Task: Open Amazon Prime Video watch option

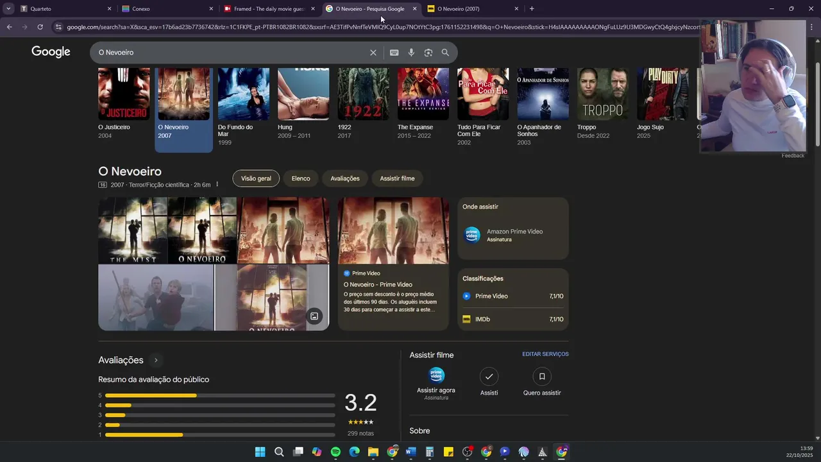Action: point(513,235)
